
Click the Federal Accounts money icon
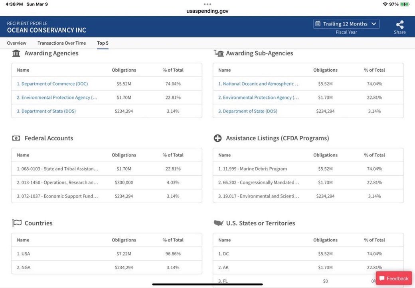(x=16, y=138)
